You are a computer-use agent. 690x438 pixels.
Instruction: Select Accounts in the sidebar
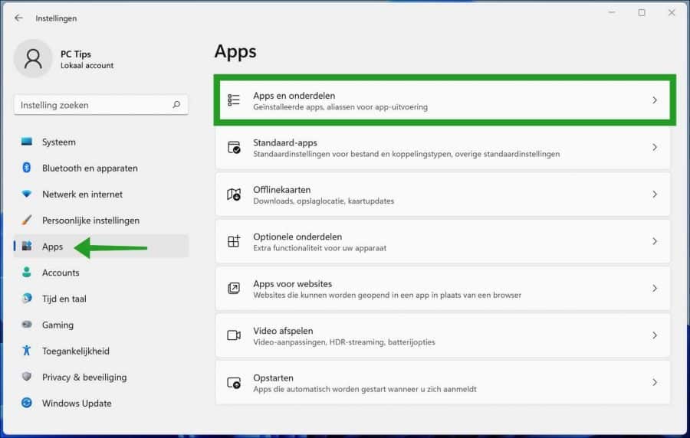(101, 273)
